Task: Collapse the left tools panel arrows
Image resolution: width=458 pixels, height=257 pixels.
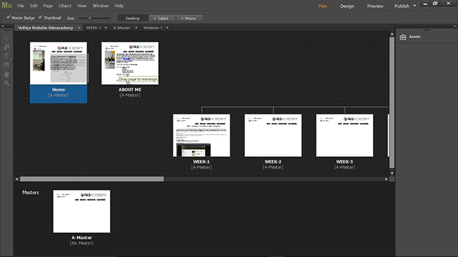Action: click(3, 26)
